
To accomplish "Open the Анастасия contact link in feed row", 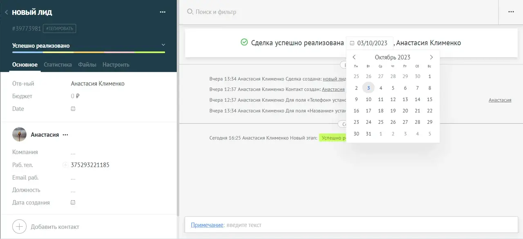I will pos(334,89).
